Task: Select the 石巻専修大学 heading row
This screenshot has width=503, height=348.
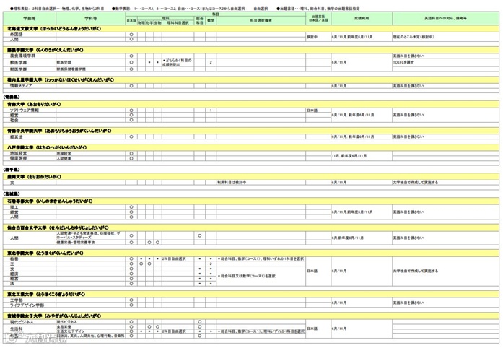Action: point(251,201)
